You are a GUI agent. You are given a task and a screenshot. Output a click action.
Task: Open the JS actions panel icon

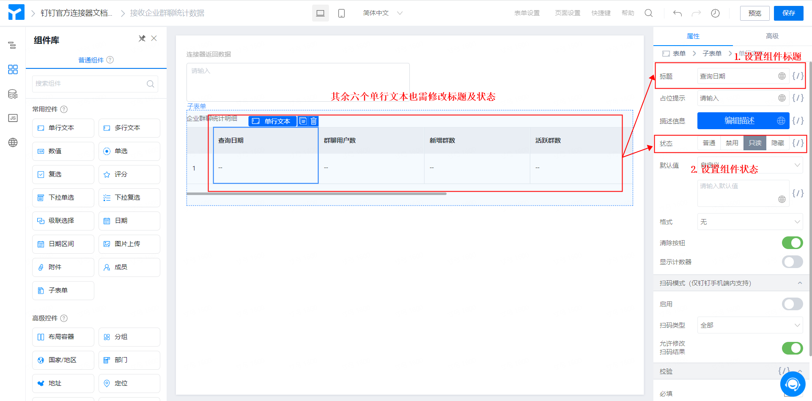[13, 118]
